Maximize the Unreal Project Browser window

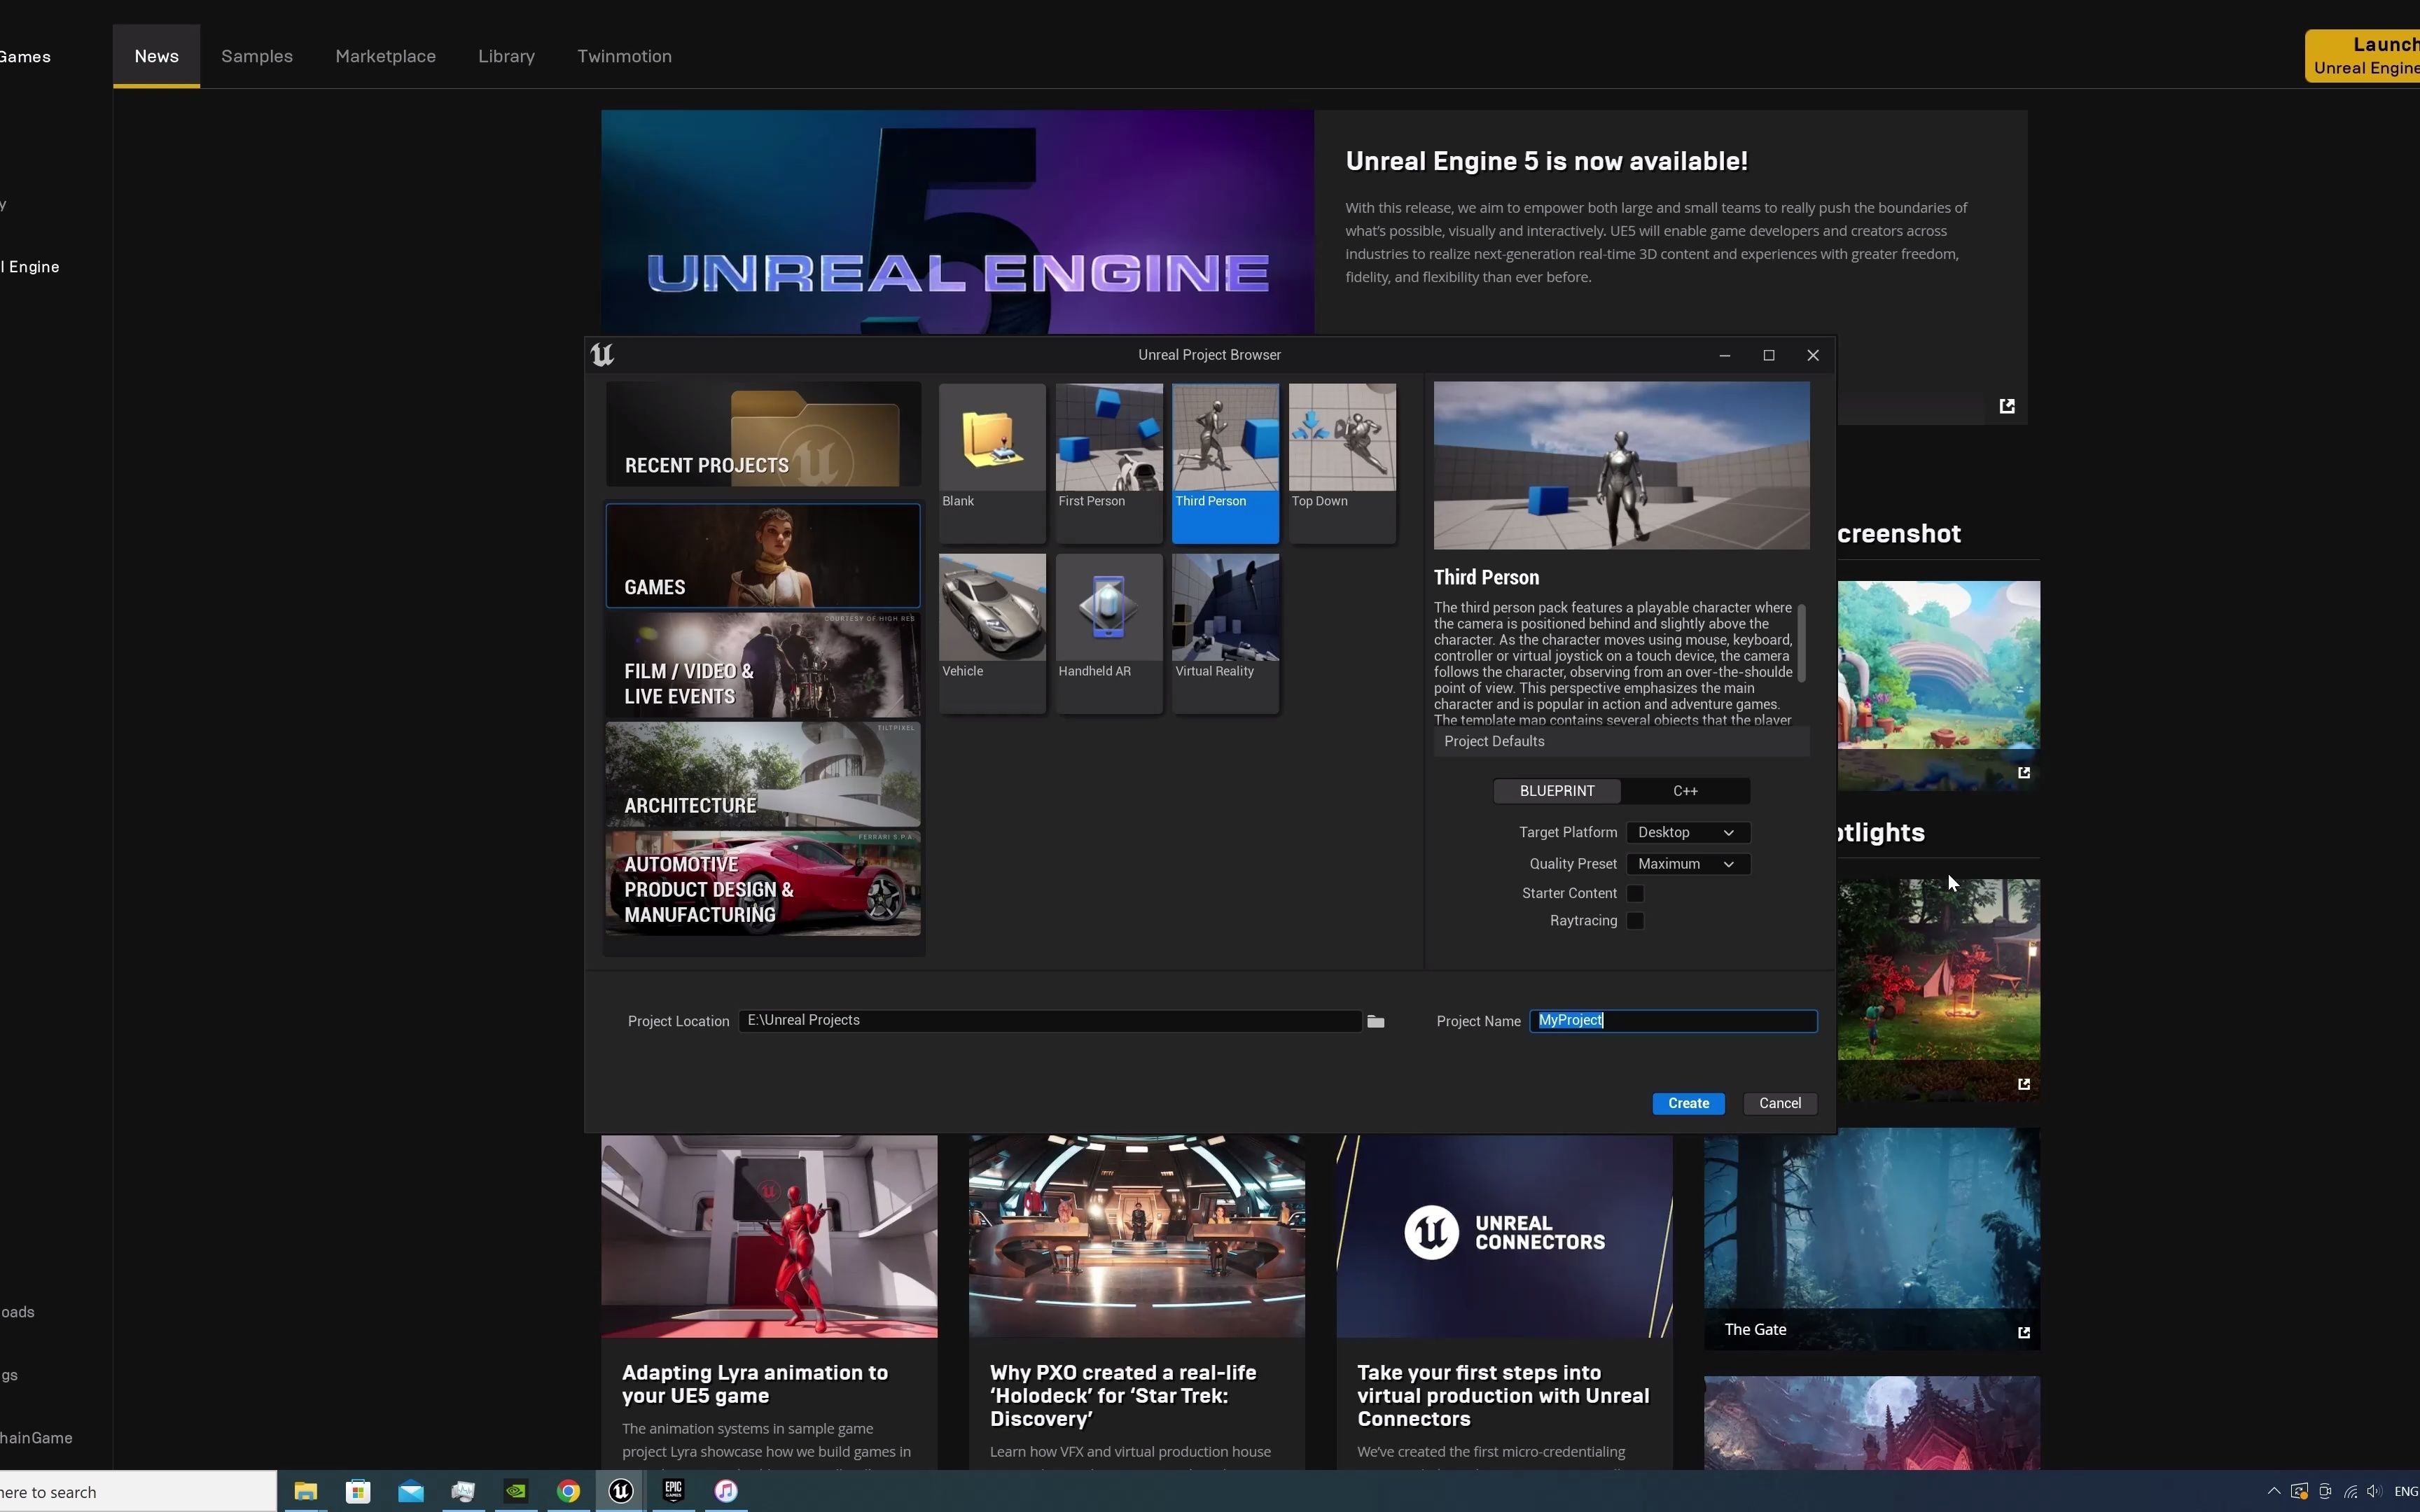click(1769, 355)
